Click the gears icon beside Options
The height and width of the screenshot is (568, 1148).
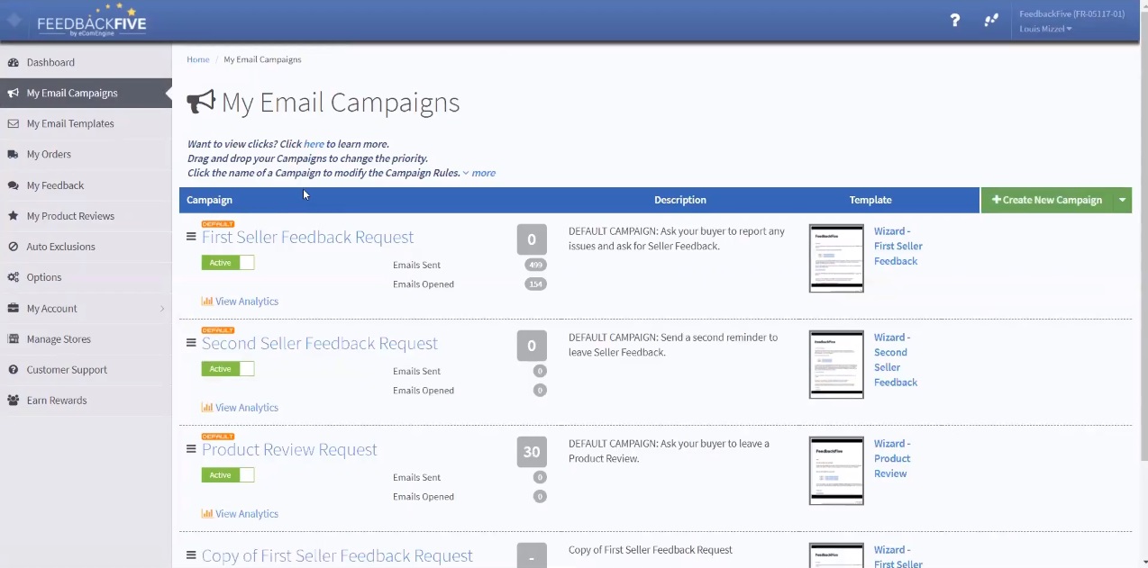(14, 277)
